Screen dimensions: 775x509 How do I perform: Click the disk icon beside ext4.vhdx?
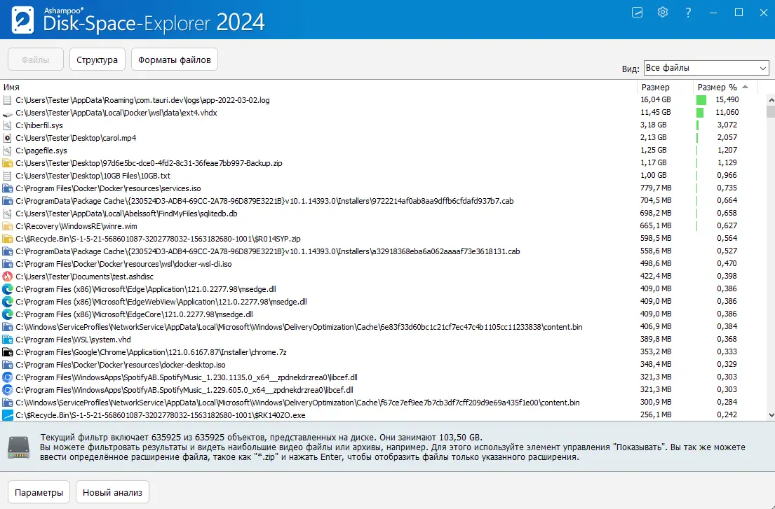point(8,113)
